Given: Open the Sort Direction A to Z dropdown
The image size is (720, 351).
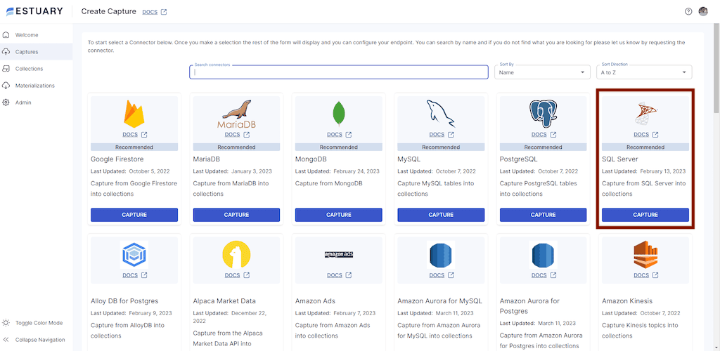Looking at the screenshot, I should coord(644,72).
